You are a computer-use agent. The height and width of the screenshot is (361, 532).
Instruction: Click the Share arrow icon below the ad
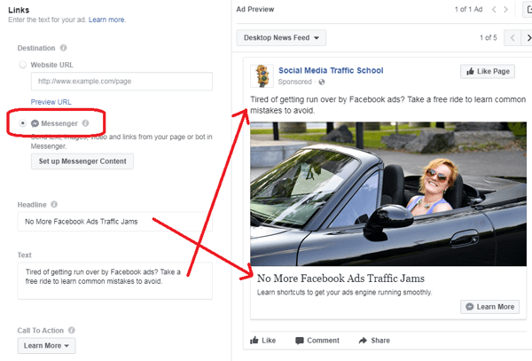coord(364,341)
